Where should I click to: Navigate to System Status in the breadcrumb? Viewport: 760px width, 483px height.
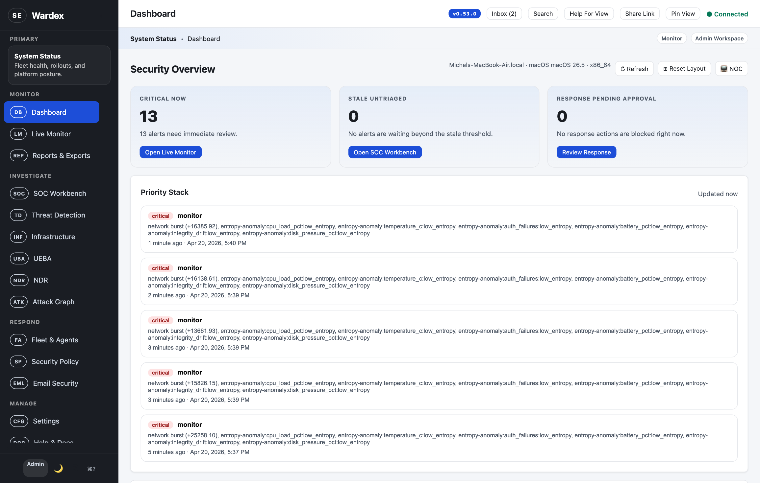point(153,38)
